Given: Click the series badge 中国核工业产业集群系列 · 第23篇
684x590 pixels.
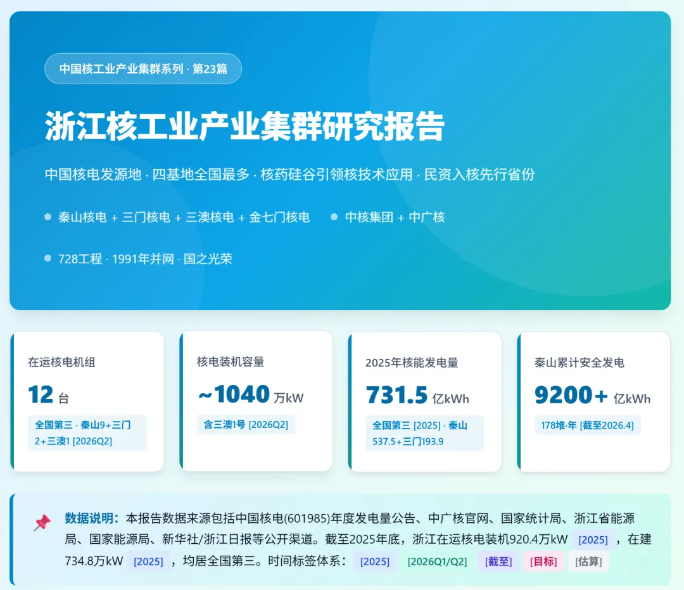Looking at the screenshot, I should click(x=143, y=68).
